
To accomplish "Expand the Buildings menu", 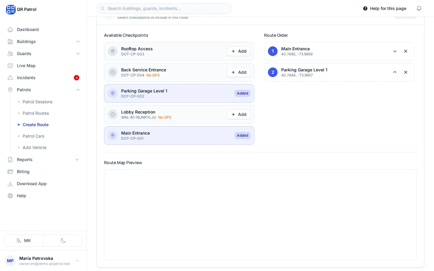I will 43,42.
